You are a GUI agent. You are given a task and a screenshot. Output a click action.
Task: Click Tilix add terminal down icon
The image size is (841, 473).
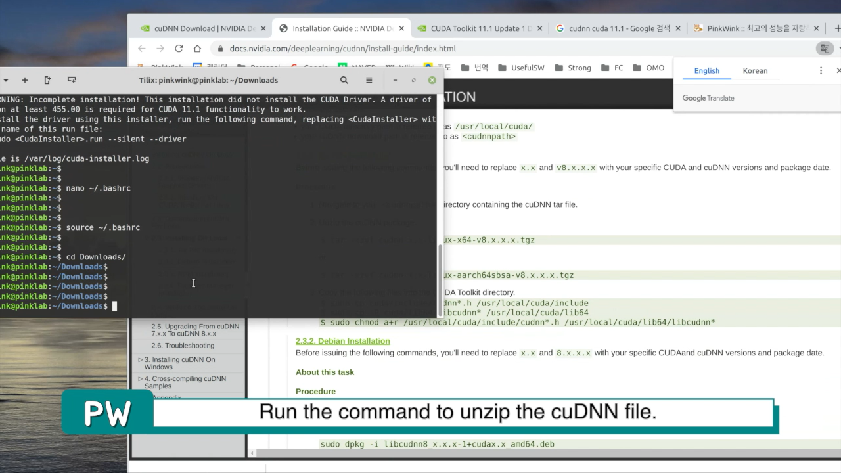(72, 80)
